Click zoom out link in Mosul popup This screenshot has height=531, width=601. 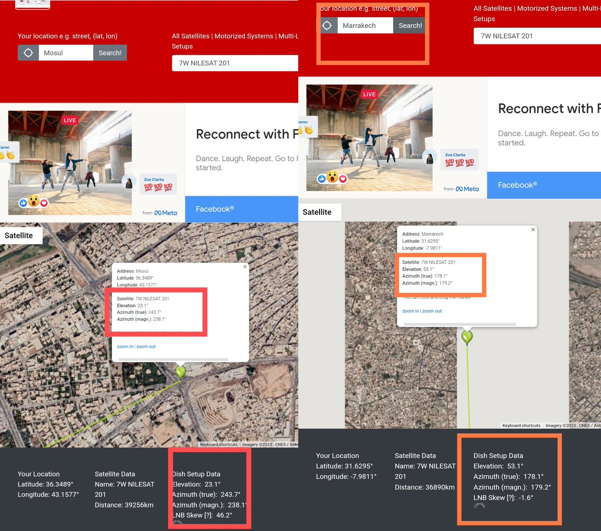146,346
